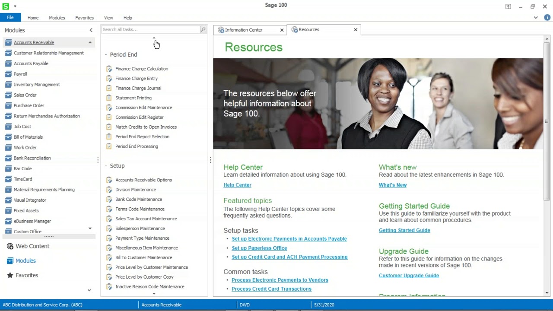553x311 pixels.
Task: Click the Sage green S logo
Action: click(6, 6)
